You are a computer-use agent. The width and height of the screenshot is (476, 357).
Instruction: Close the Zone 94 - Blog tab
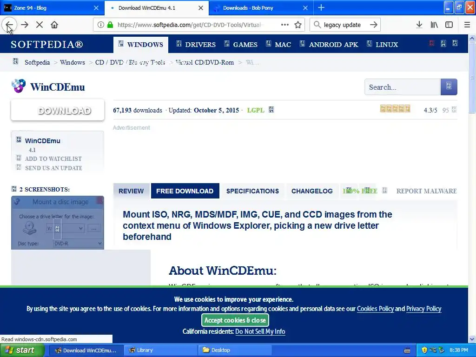[x=96, y=8]
